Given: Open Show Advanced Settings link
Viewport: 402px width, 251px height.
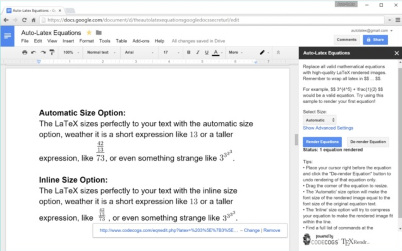Looking at the screenshot, I should coord(328,128).
